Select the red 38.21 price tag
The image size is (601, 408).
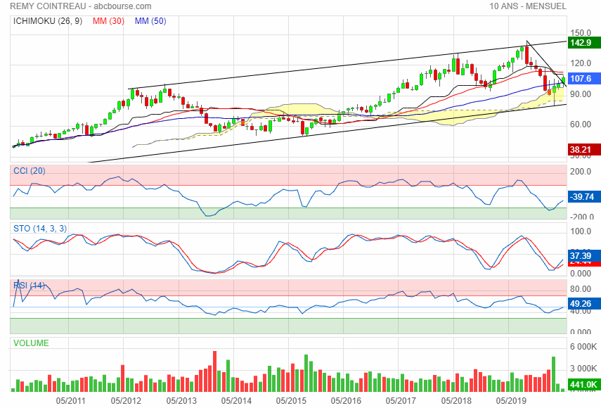pos(583,150)
